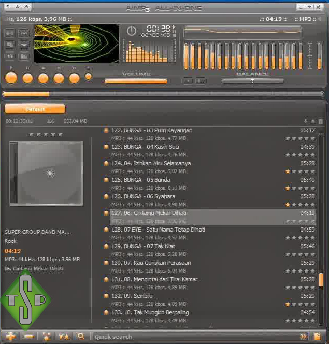This screenshot has width=329, height=344.
Task: Remove tracks with the minus icon
Action: (x=29, y=336)
